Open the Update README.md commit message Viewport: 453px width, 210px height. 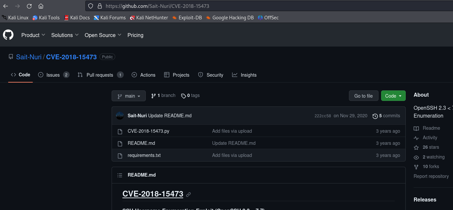pos(170,116)
